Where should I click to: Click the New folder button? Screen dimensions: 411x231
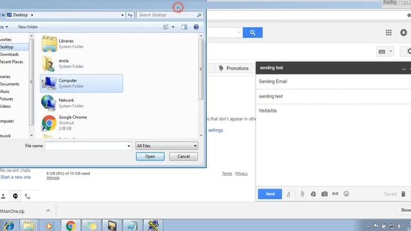click(28, 27)
